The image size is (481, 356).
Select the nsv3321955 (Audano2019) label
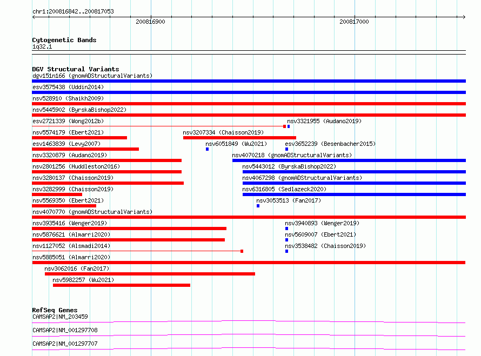[x=324, y=121]
